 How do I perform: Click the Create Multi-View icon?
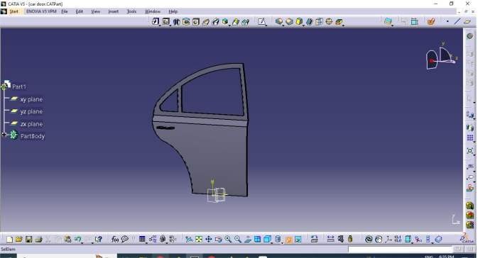258,240
